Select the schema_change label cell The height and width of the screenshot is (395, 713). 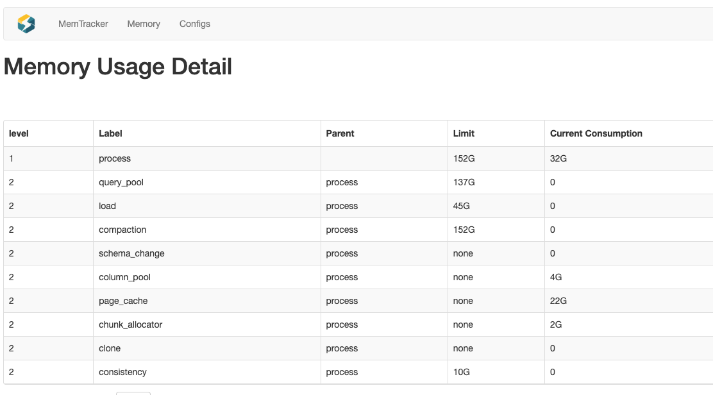coord(131,253)
